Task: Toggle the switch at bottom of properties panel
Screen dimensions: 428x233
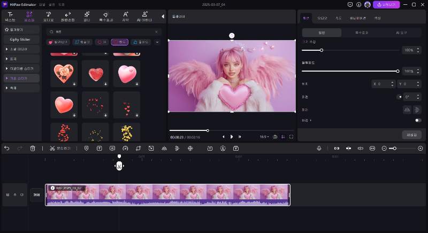Action: pos(417,120)
